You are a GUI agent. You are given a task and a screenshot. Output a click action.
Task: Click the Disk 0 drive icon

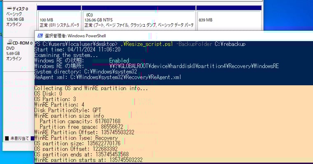tap(9, 8)
